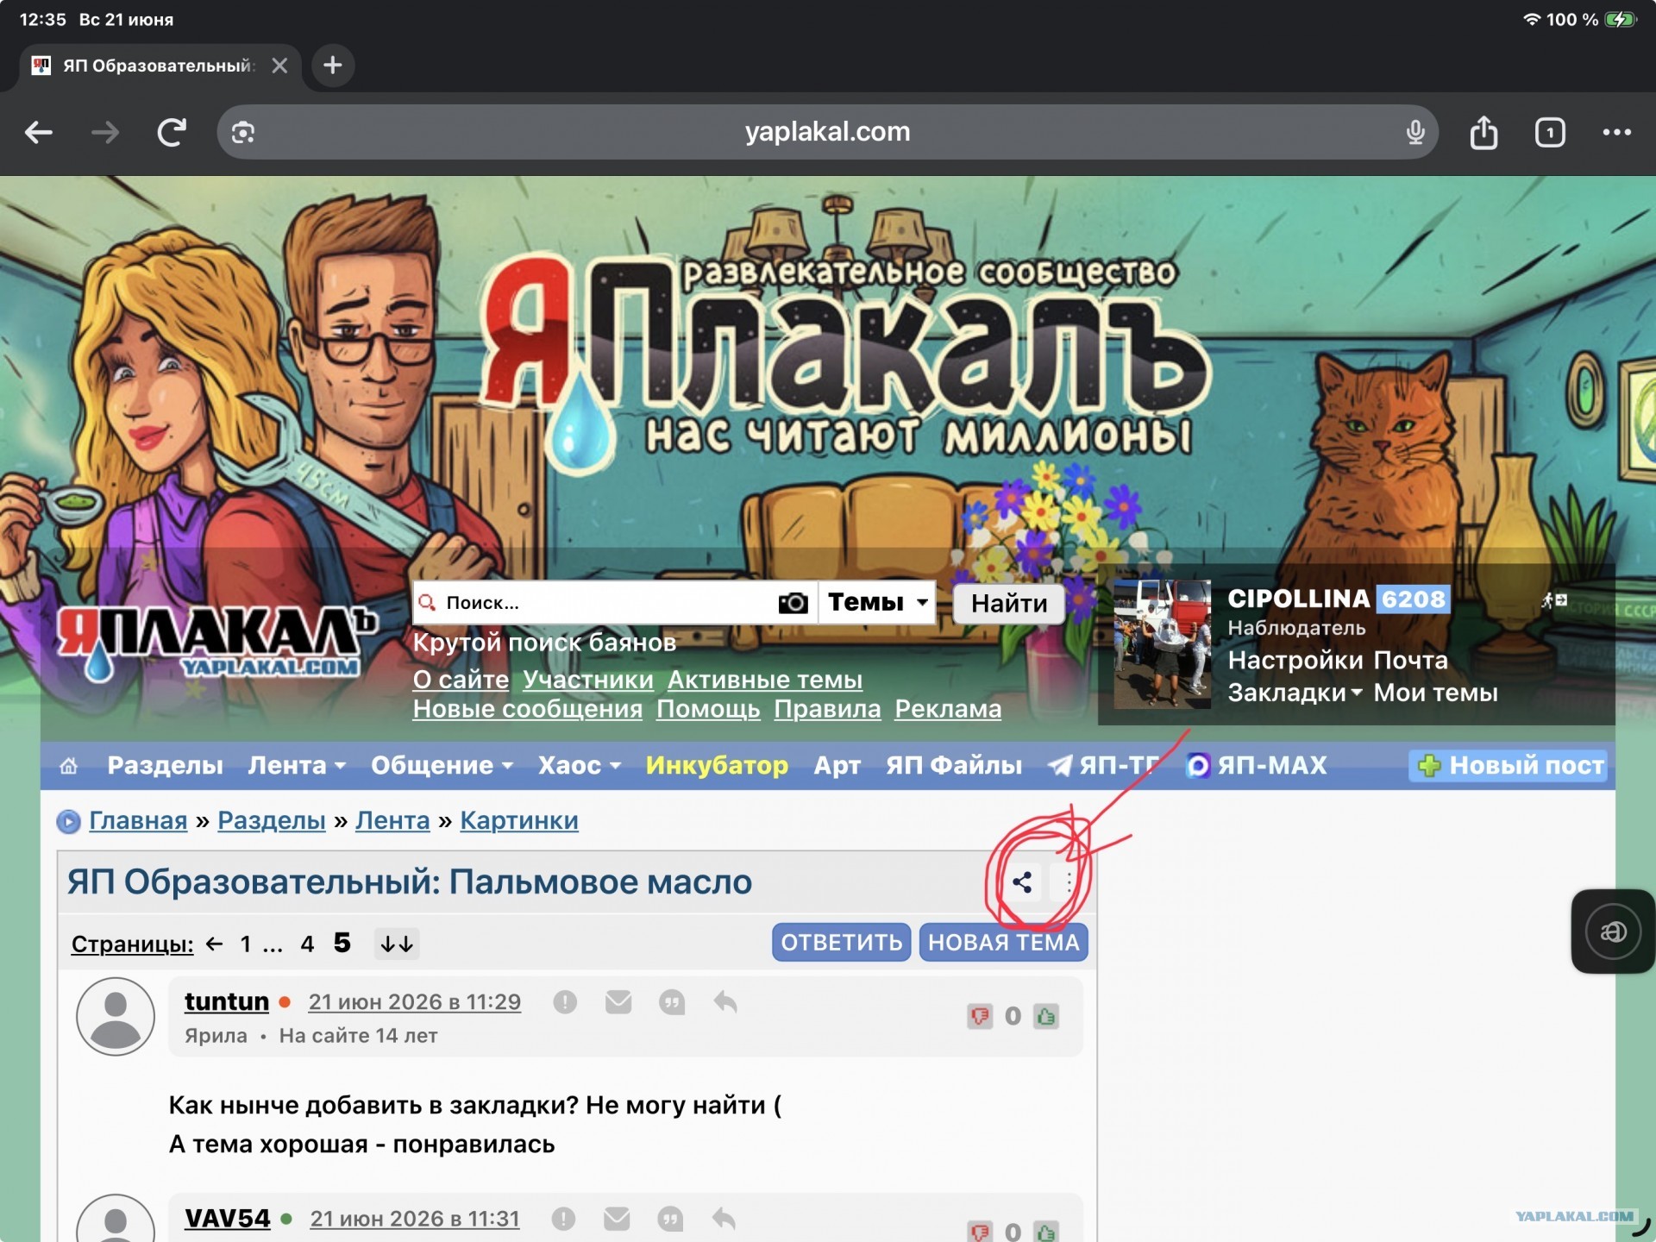Click the Найти search button
This screenshot has width=1656, height=1242.
(x=1008, y=603)
